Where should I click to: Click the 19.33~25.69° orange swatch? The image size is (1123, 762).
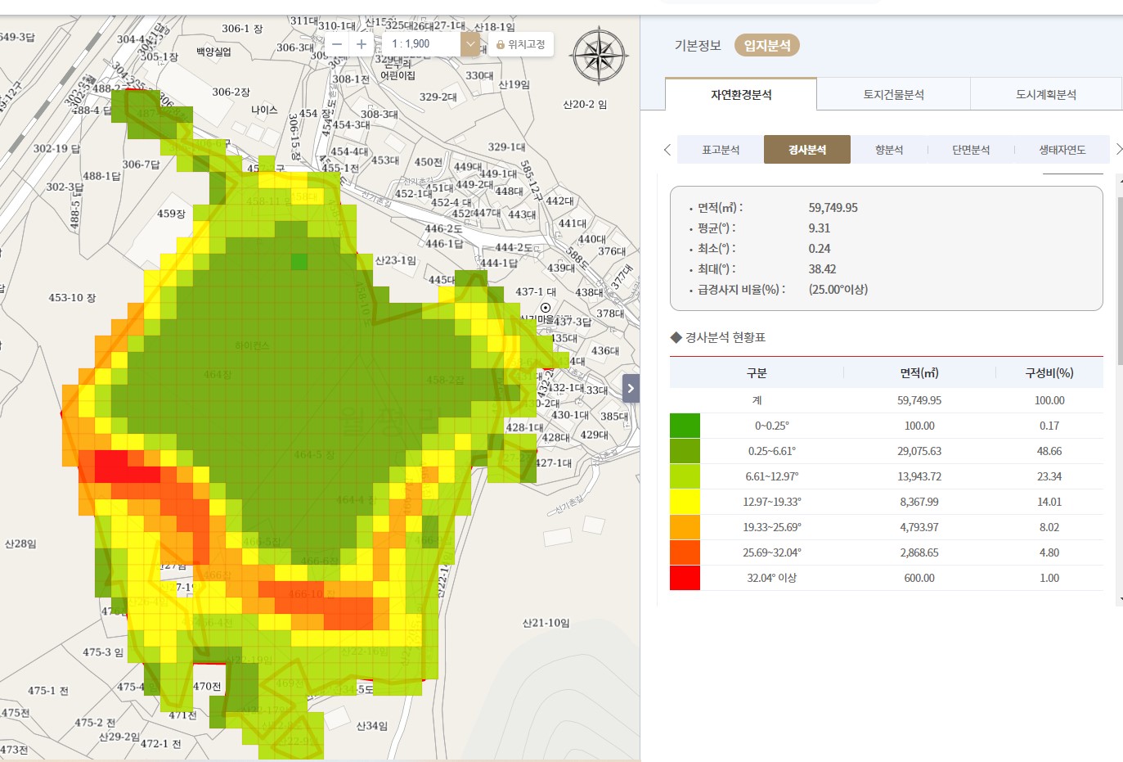(685, 527)
